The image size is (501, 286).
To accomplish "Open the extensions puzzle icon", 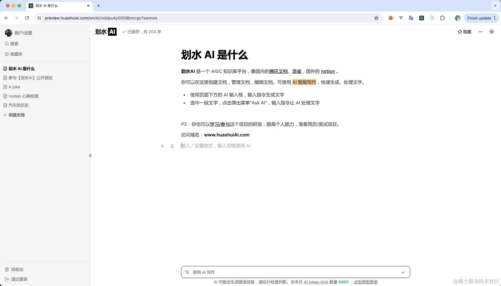I will (x=442, y=18).
